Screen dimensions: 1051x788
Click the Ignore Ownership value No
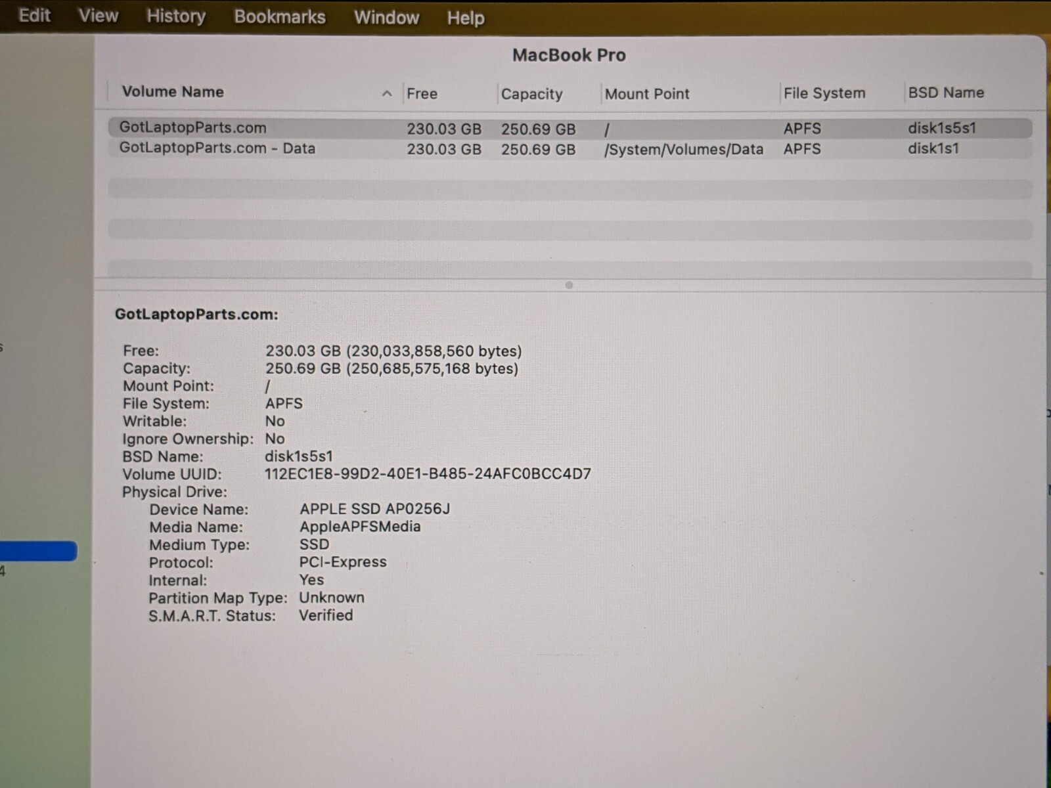coord(275,439)
